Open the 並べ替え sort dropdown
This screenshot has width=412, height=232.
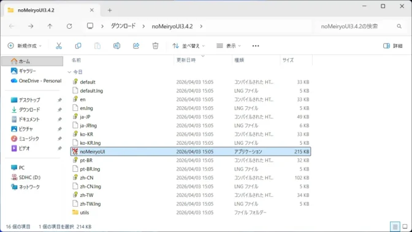188,46
